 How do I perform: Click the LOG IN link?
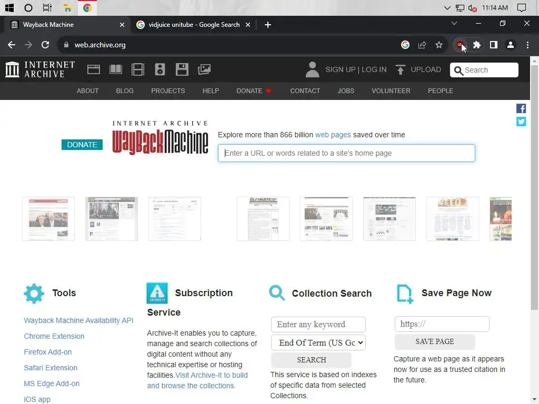(x=374, y=70)
